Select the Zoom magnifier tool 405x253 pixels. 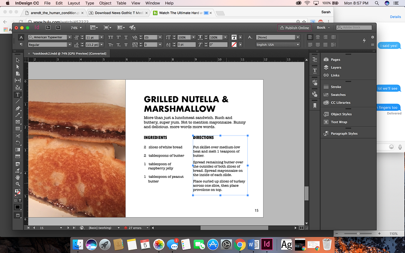tap(18, 184)
